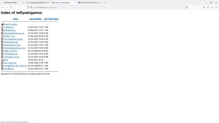Open the tracking protection shield icon
219x123 pixels.
28,8
